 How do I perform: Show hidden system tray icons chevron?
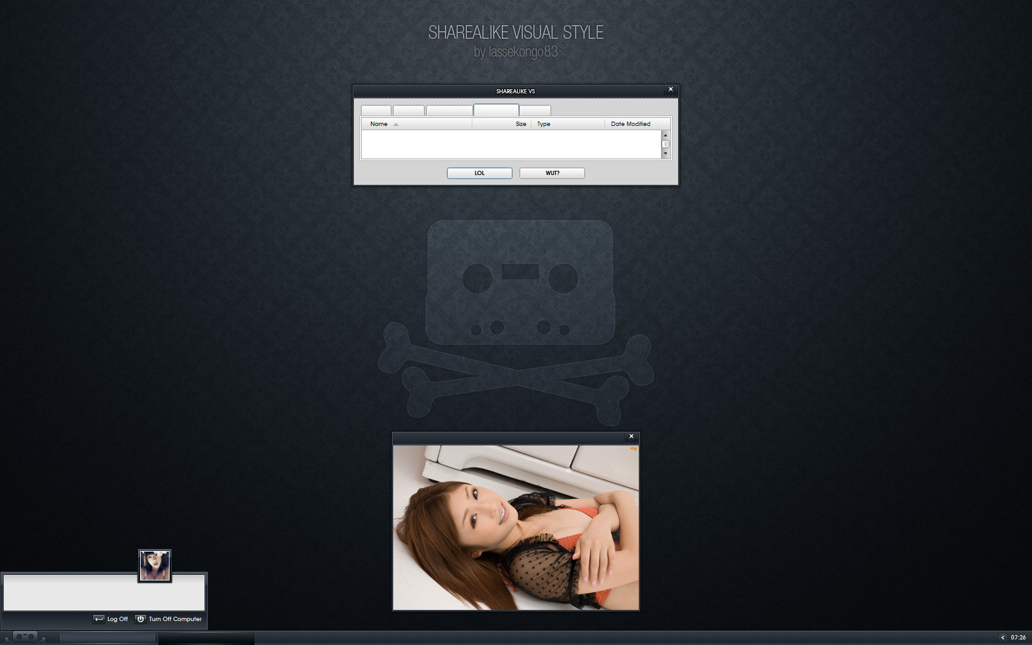coord(1003,638)
